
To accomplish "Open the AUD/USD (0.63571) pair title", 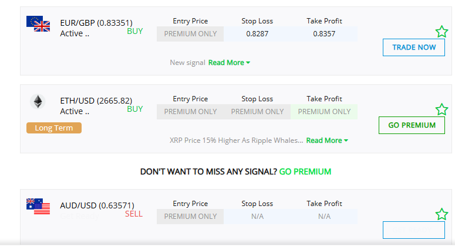I will (97, 205).
